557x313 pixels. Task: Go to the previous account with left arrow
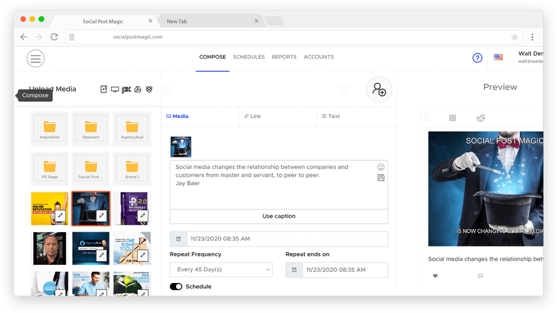point(166,90)
